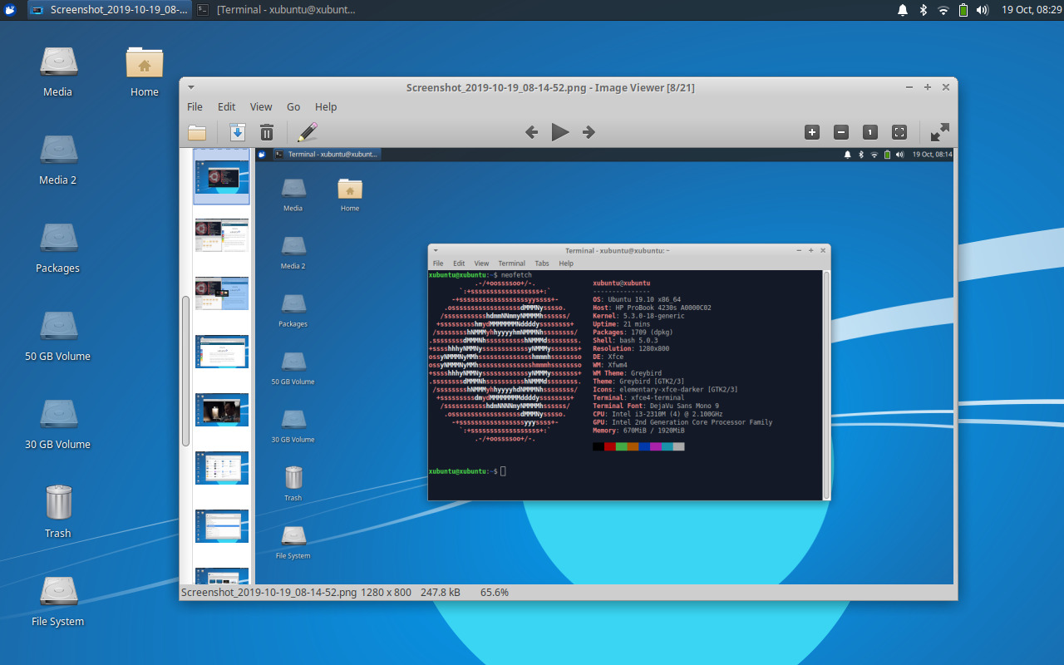Enter fullscreen with the expand arrows icon
The height and width of the screenshot is (665, 1064).
tap(939, 131)
